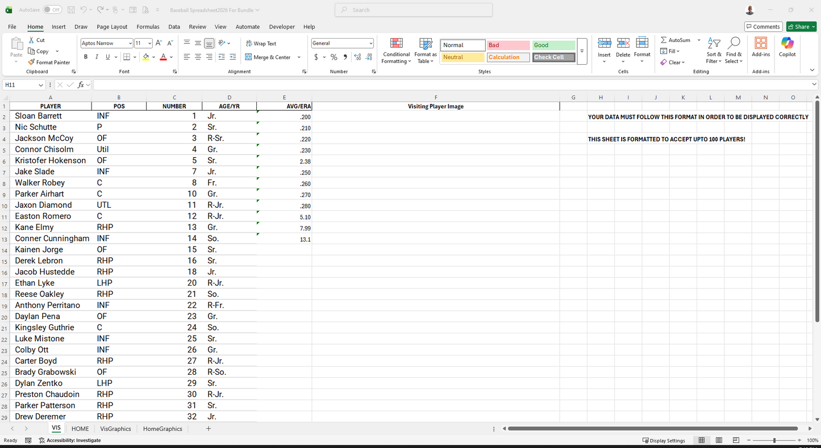
Task: Open the Formulas ribbon tab
Action: [x=148, y=27]
